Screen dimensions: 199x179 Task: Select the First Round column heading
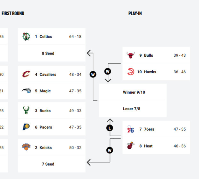tap(13, 14)
